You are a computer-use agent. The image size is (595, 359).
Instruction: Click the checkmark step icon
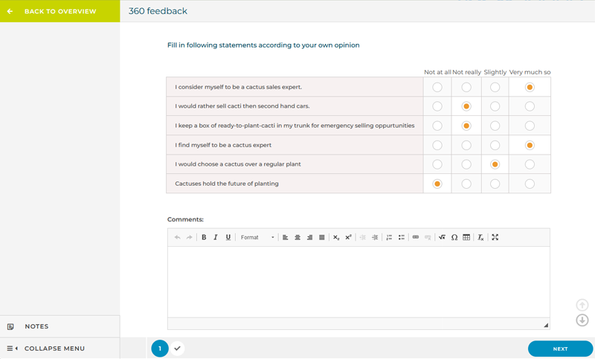tap(177, 348)
